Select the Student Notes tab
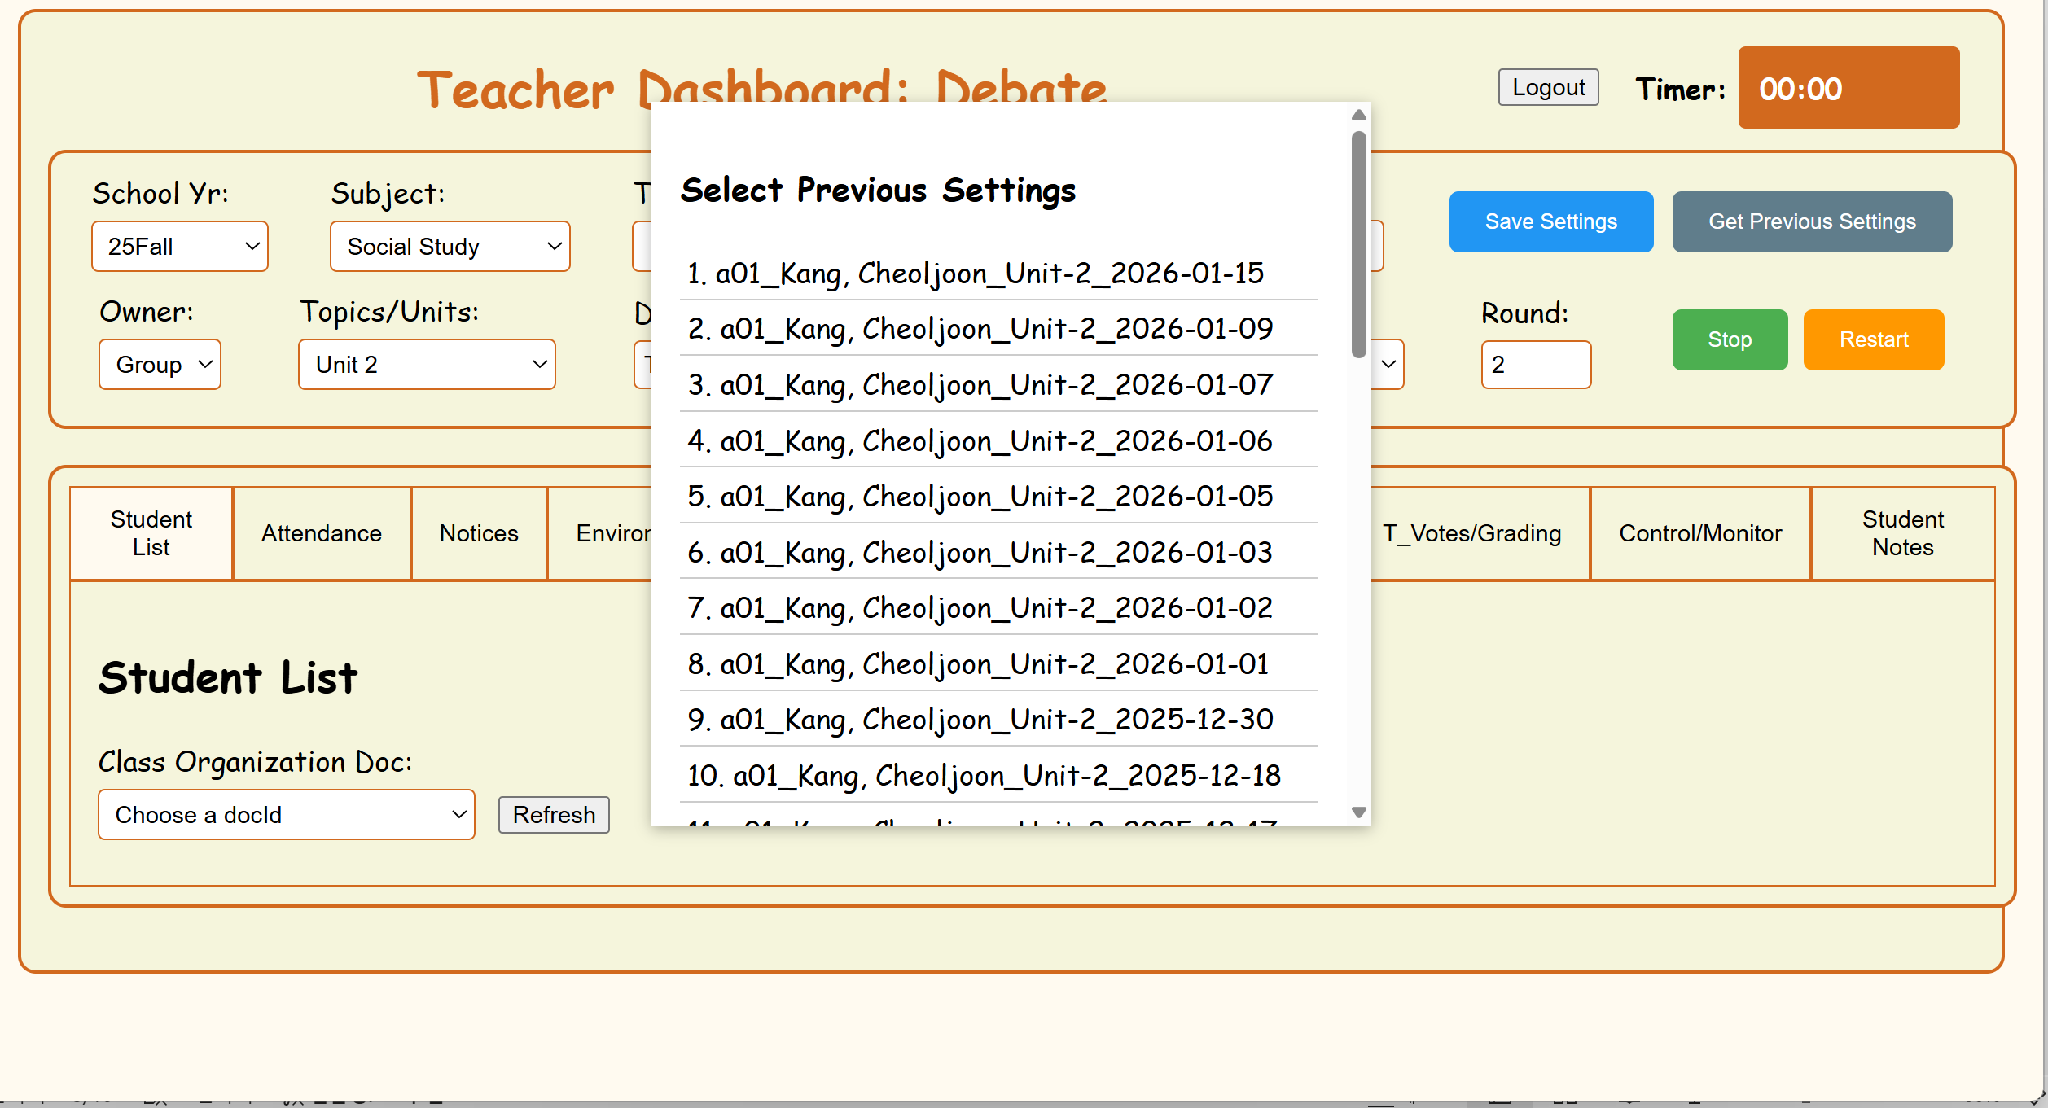 click(1901, 533)
